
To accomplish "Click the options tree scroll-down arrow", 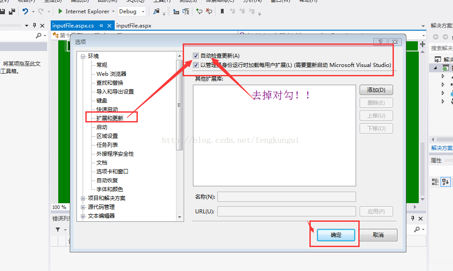I will click(x=180, y=217).
